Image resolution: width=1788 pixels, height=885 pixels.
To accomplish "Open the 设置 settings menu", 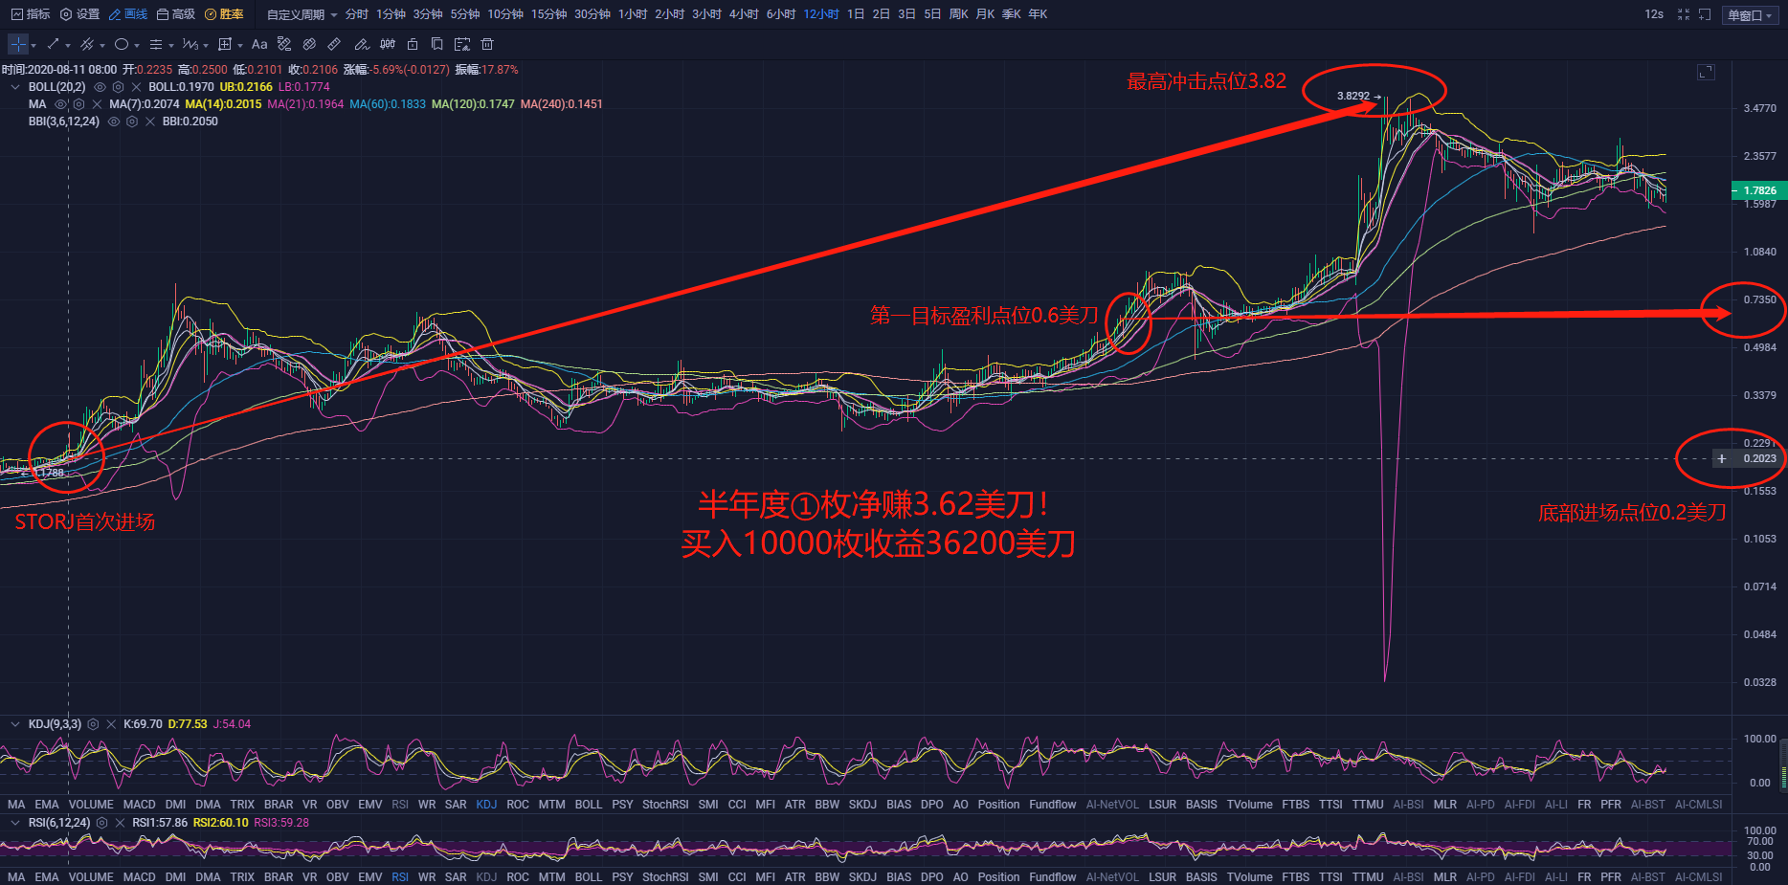I will (80, 14).
